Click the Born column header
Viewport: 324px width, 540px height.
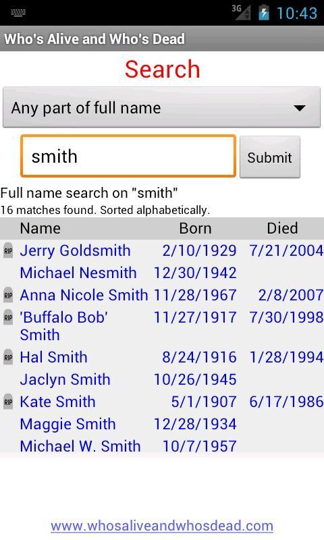[195, 228]
